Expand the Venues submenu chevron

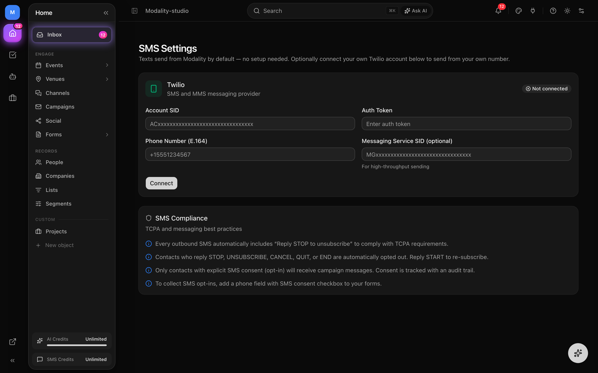point(107,79)
